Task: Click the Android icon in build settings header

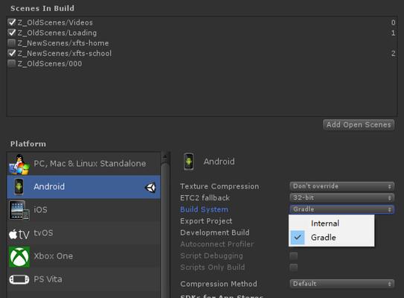Action: [x=188, y=162]
